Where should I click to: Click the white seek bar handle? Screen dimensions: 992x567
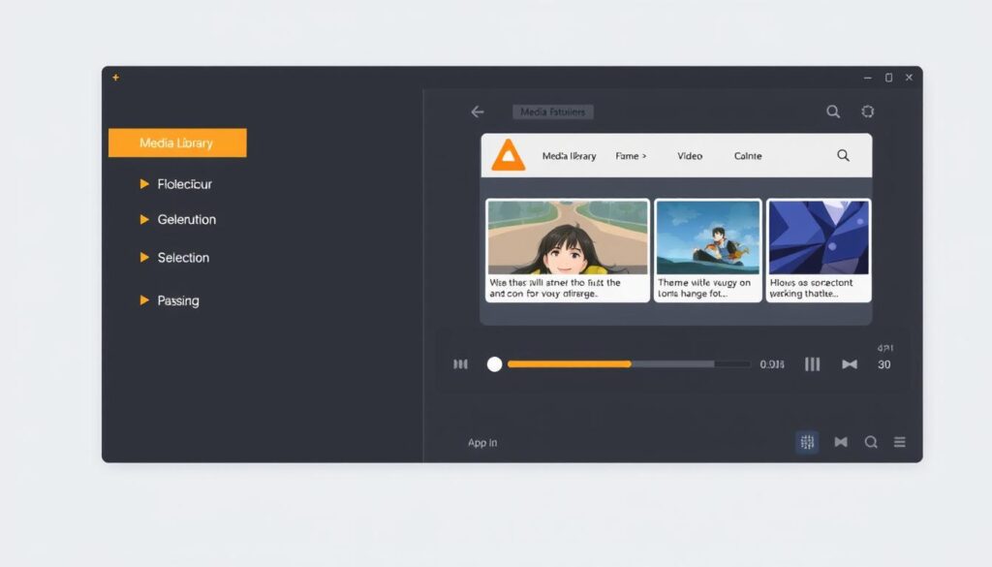(x=495, y=363)
